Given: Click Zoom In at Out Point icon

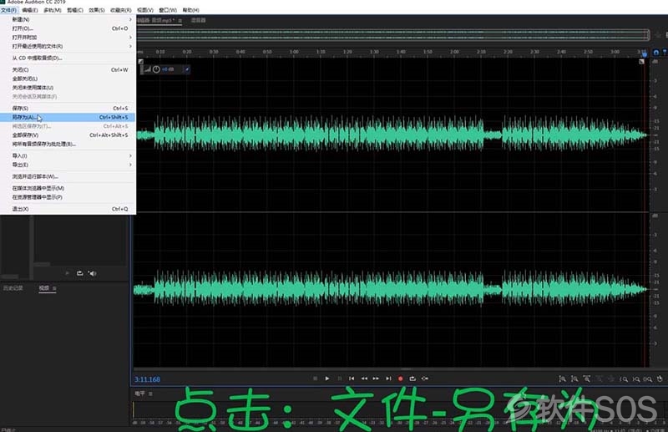Looking at the screenshot, I should click(x=635, y=379).
